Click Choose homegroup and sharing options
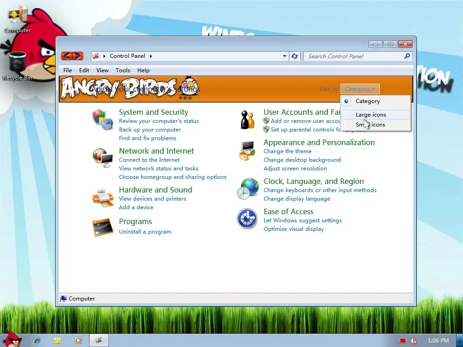This screenshot has width=463, height=347. pyautogui.click(x=173, y=177)
